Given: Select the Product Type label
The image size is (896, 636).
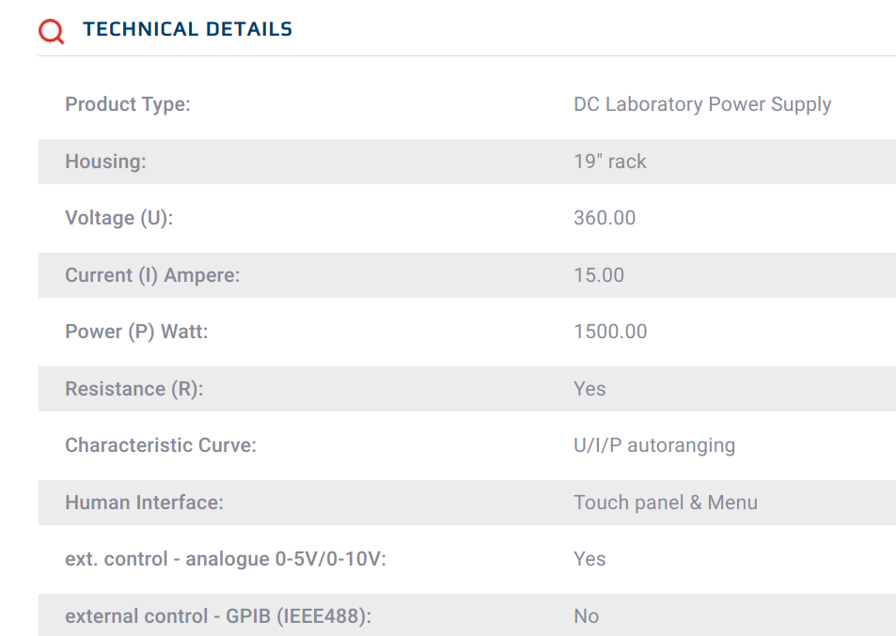Looking at the screenshot, I should tap(128, 104).
